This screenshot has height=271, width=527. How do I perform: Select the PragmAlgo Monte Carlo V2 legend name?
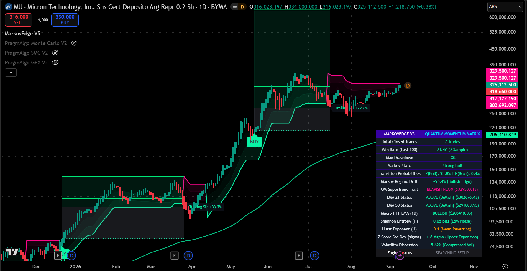36,43
